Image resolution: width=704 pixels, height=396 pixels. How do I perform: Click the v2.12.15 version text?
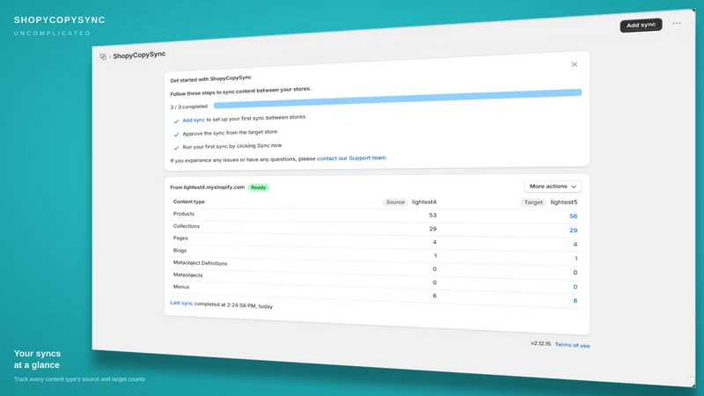(540, 343)
